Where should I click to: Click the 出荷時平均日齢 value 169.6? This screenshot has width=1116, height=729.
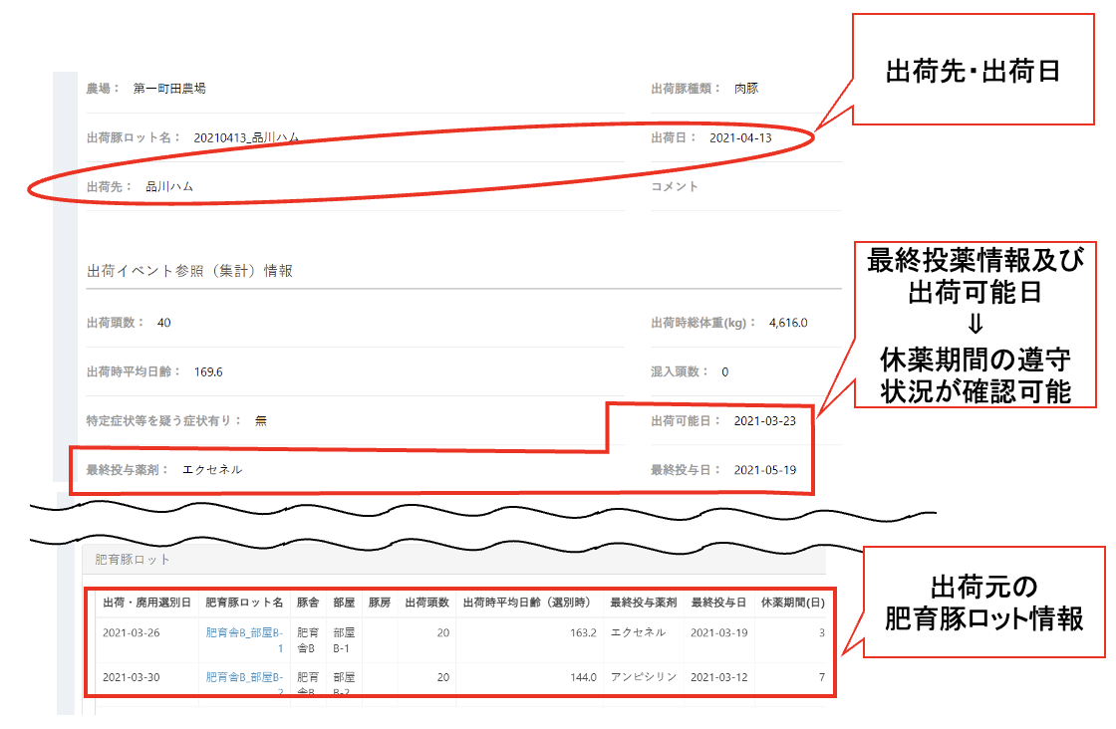click(x=208, y=371)
